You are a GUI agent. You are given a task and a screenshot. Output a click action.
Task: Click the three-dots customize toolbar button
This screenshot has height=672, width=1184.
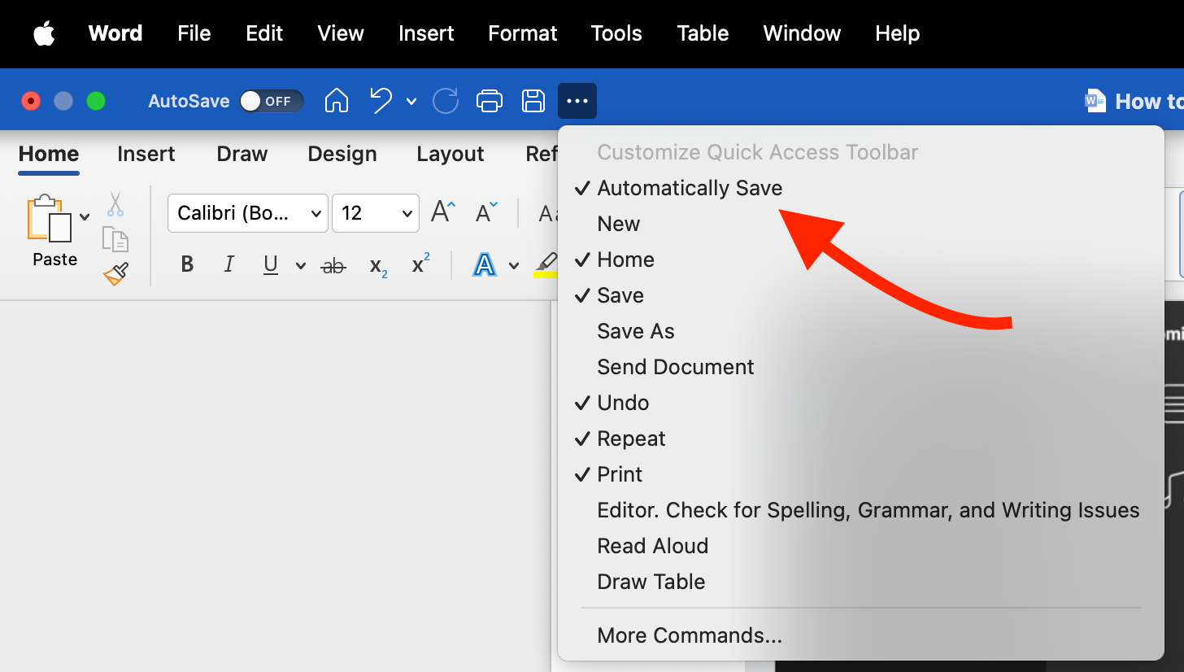coord(577,101)
